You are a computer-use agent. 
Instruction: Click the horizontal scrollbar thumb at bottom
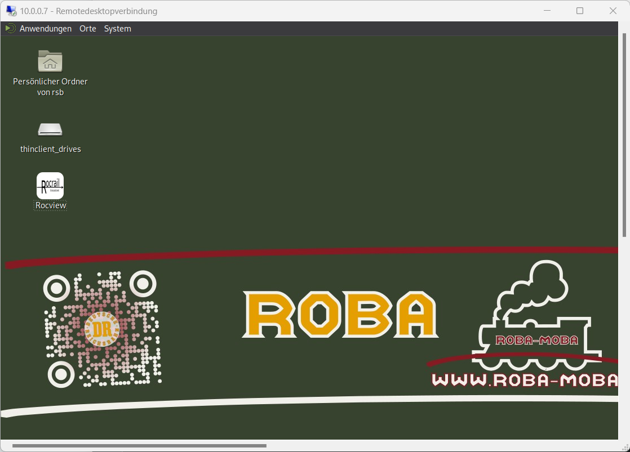click(139, 446)
